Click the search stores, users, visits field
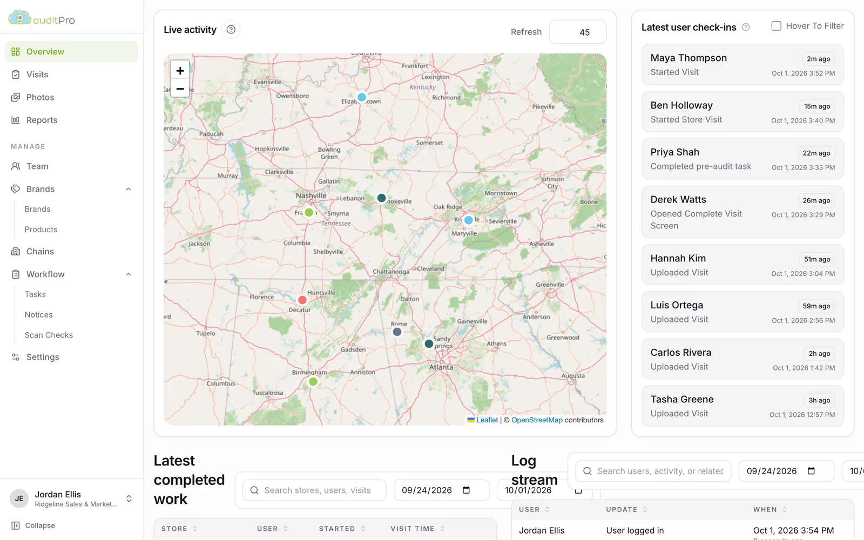 (x=314, y=490)
